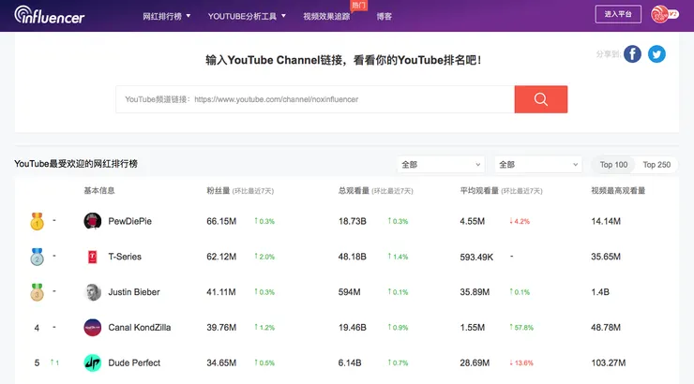Click the red search magnifier button
Viewport: 694px width, 384px height.
click(541, 99)
